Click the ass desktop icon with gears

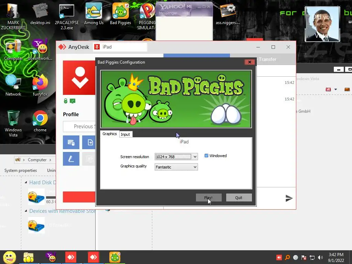(228, 14)
